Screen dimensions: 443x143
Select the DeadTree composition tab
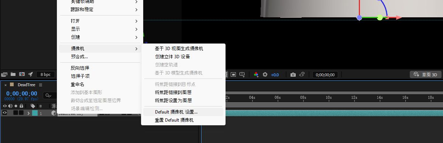pos(26,85)
